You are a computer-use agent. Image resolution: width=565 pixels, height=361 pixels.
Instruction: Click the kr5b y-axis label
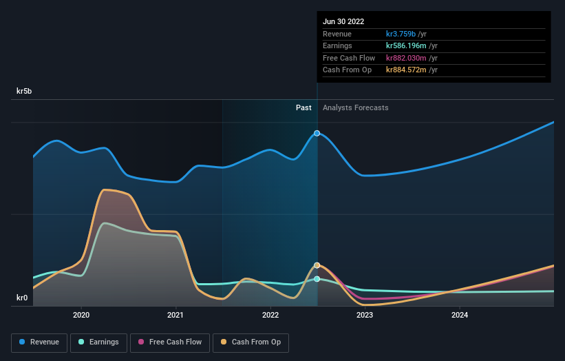(24, 91)
